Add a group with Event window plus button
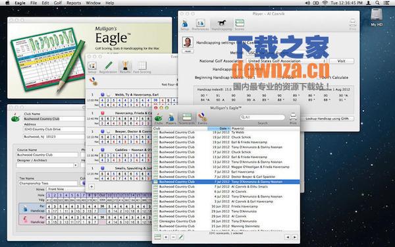The width and height of the screenshot is (395, 247). coord(92,187)
